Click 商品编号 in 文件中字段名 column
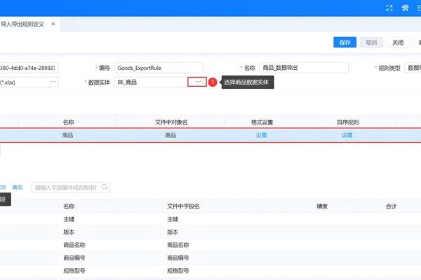Image resolution: width=421 pixels, height=280 pixels. click(x=178, y=258)
